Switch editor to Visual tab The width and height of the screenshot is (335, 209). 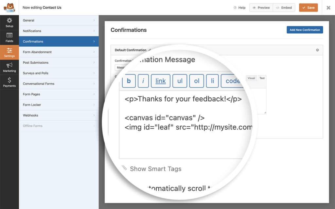[251, 78]
